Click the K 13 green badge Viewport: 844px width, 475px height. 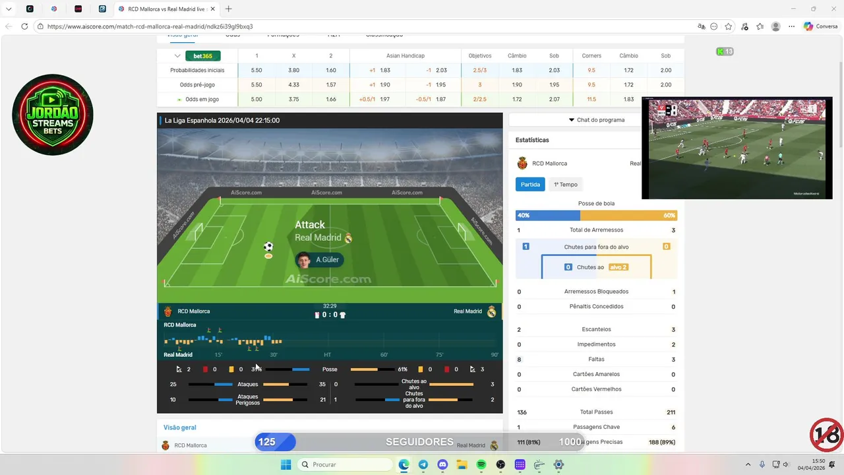(x=725, y=51)
